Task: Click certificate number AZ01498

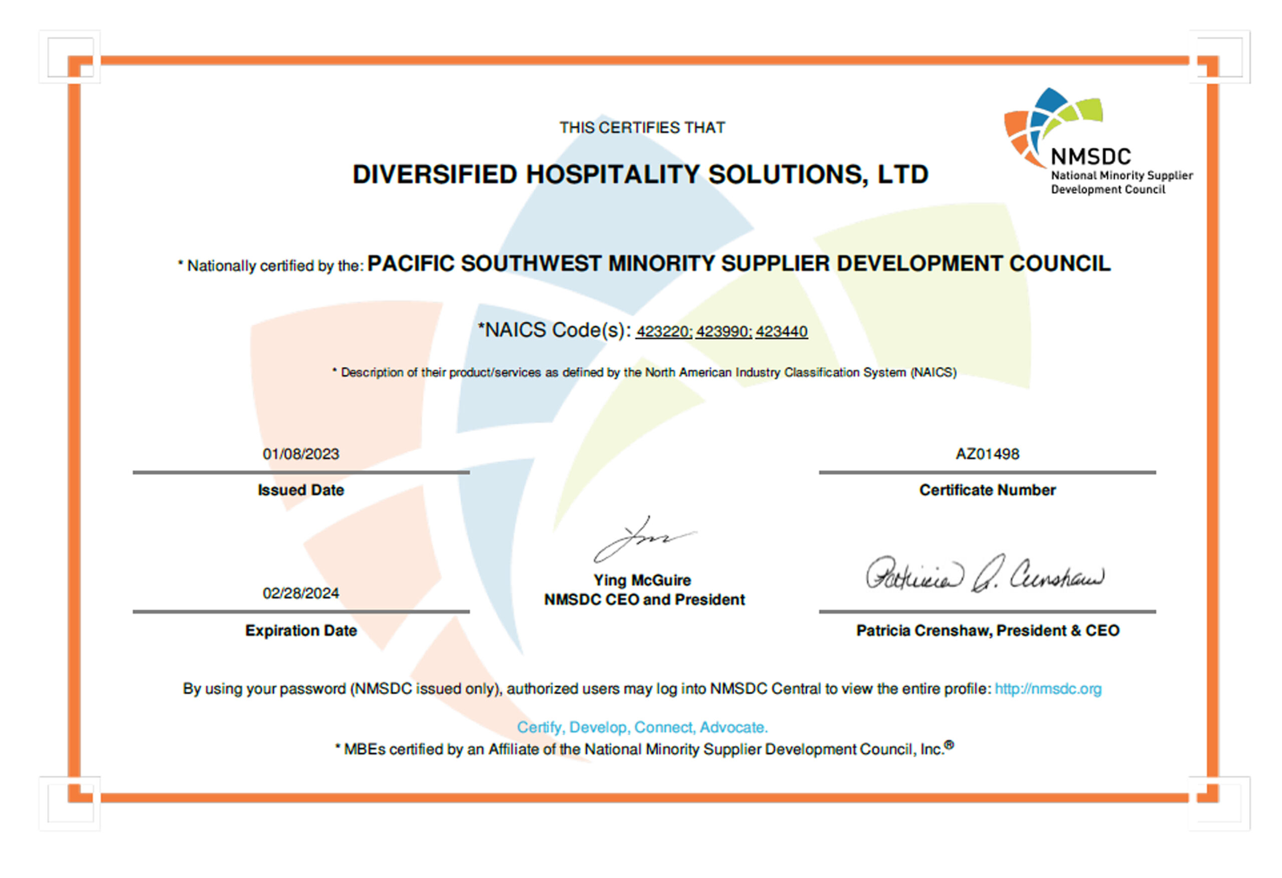Action: point(988,454)
